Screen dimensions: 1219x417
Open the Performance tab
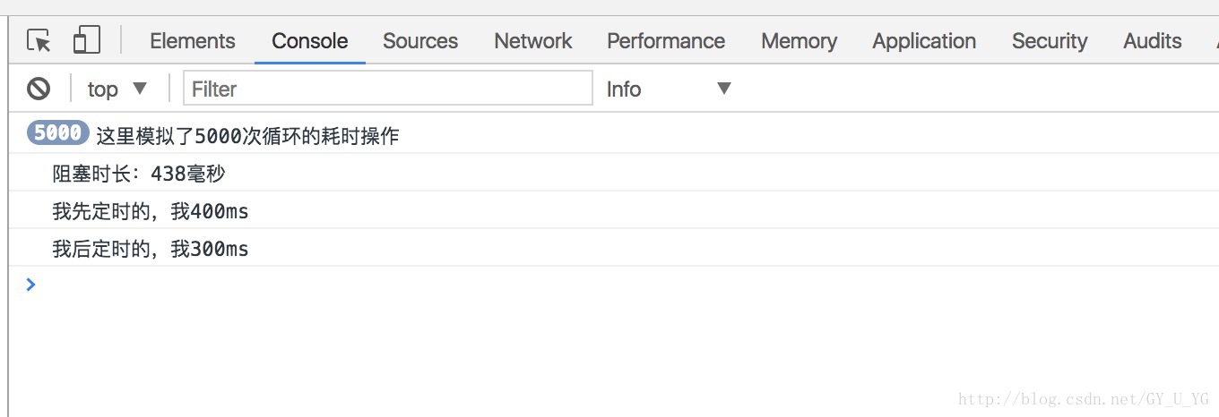[666, 41]
